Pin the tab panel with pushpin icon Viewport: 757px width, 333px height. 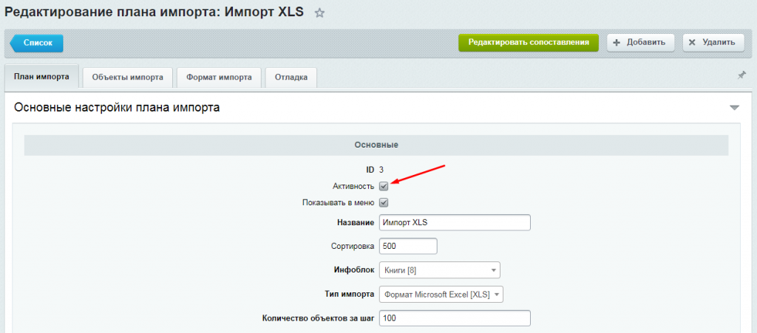741,75
